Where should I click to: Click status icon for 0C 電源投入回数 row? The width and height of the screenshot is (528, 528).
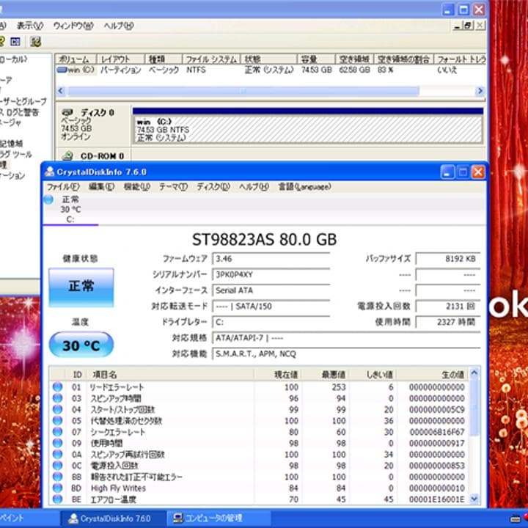coord(58,466)
